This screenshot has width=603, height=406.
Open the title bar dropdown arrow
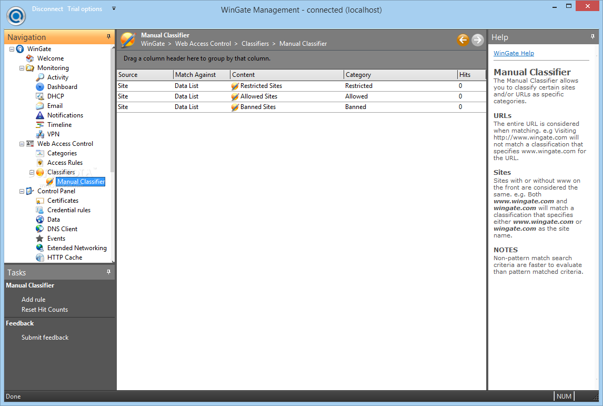coord(114,8)
